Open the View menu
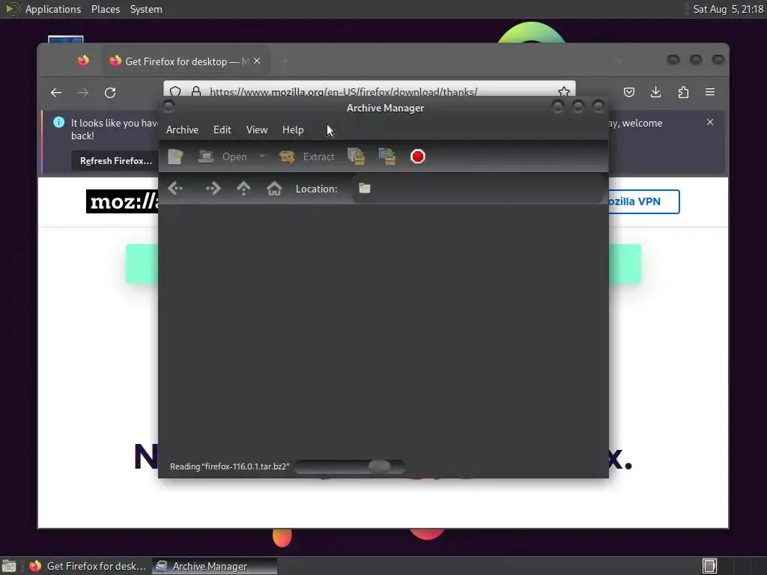The image size is (767, 575). point(257,130)
